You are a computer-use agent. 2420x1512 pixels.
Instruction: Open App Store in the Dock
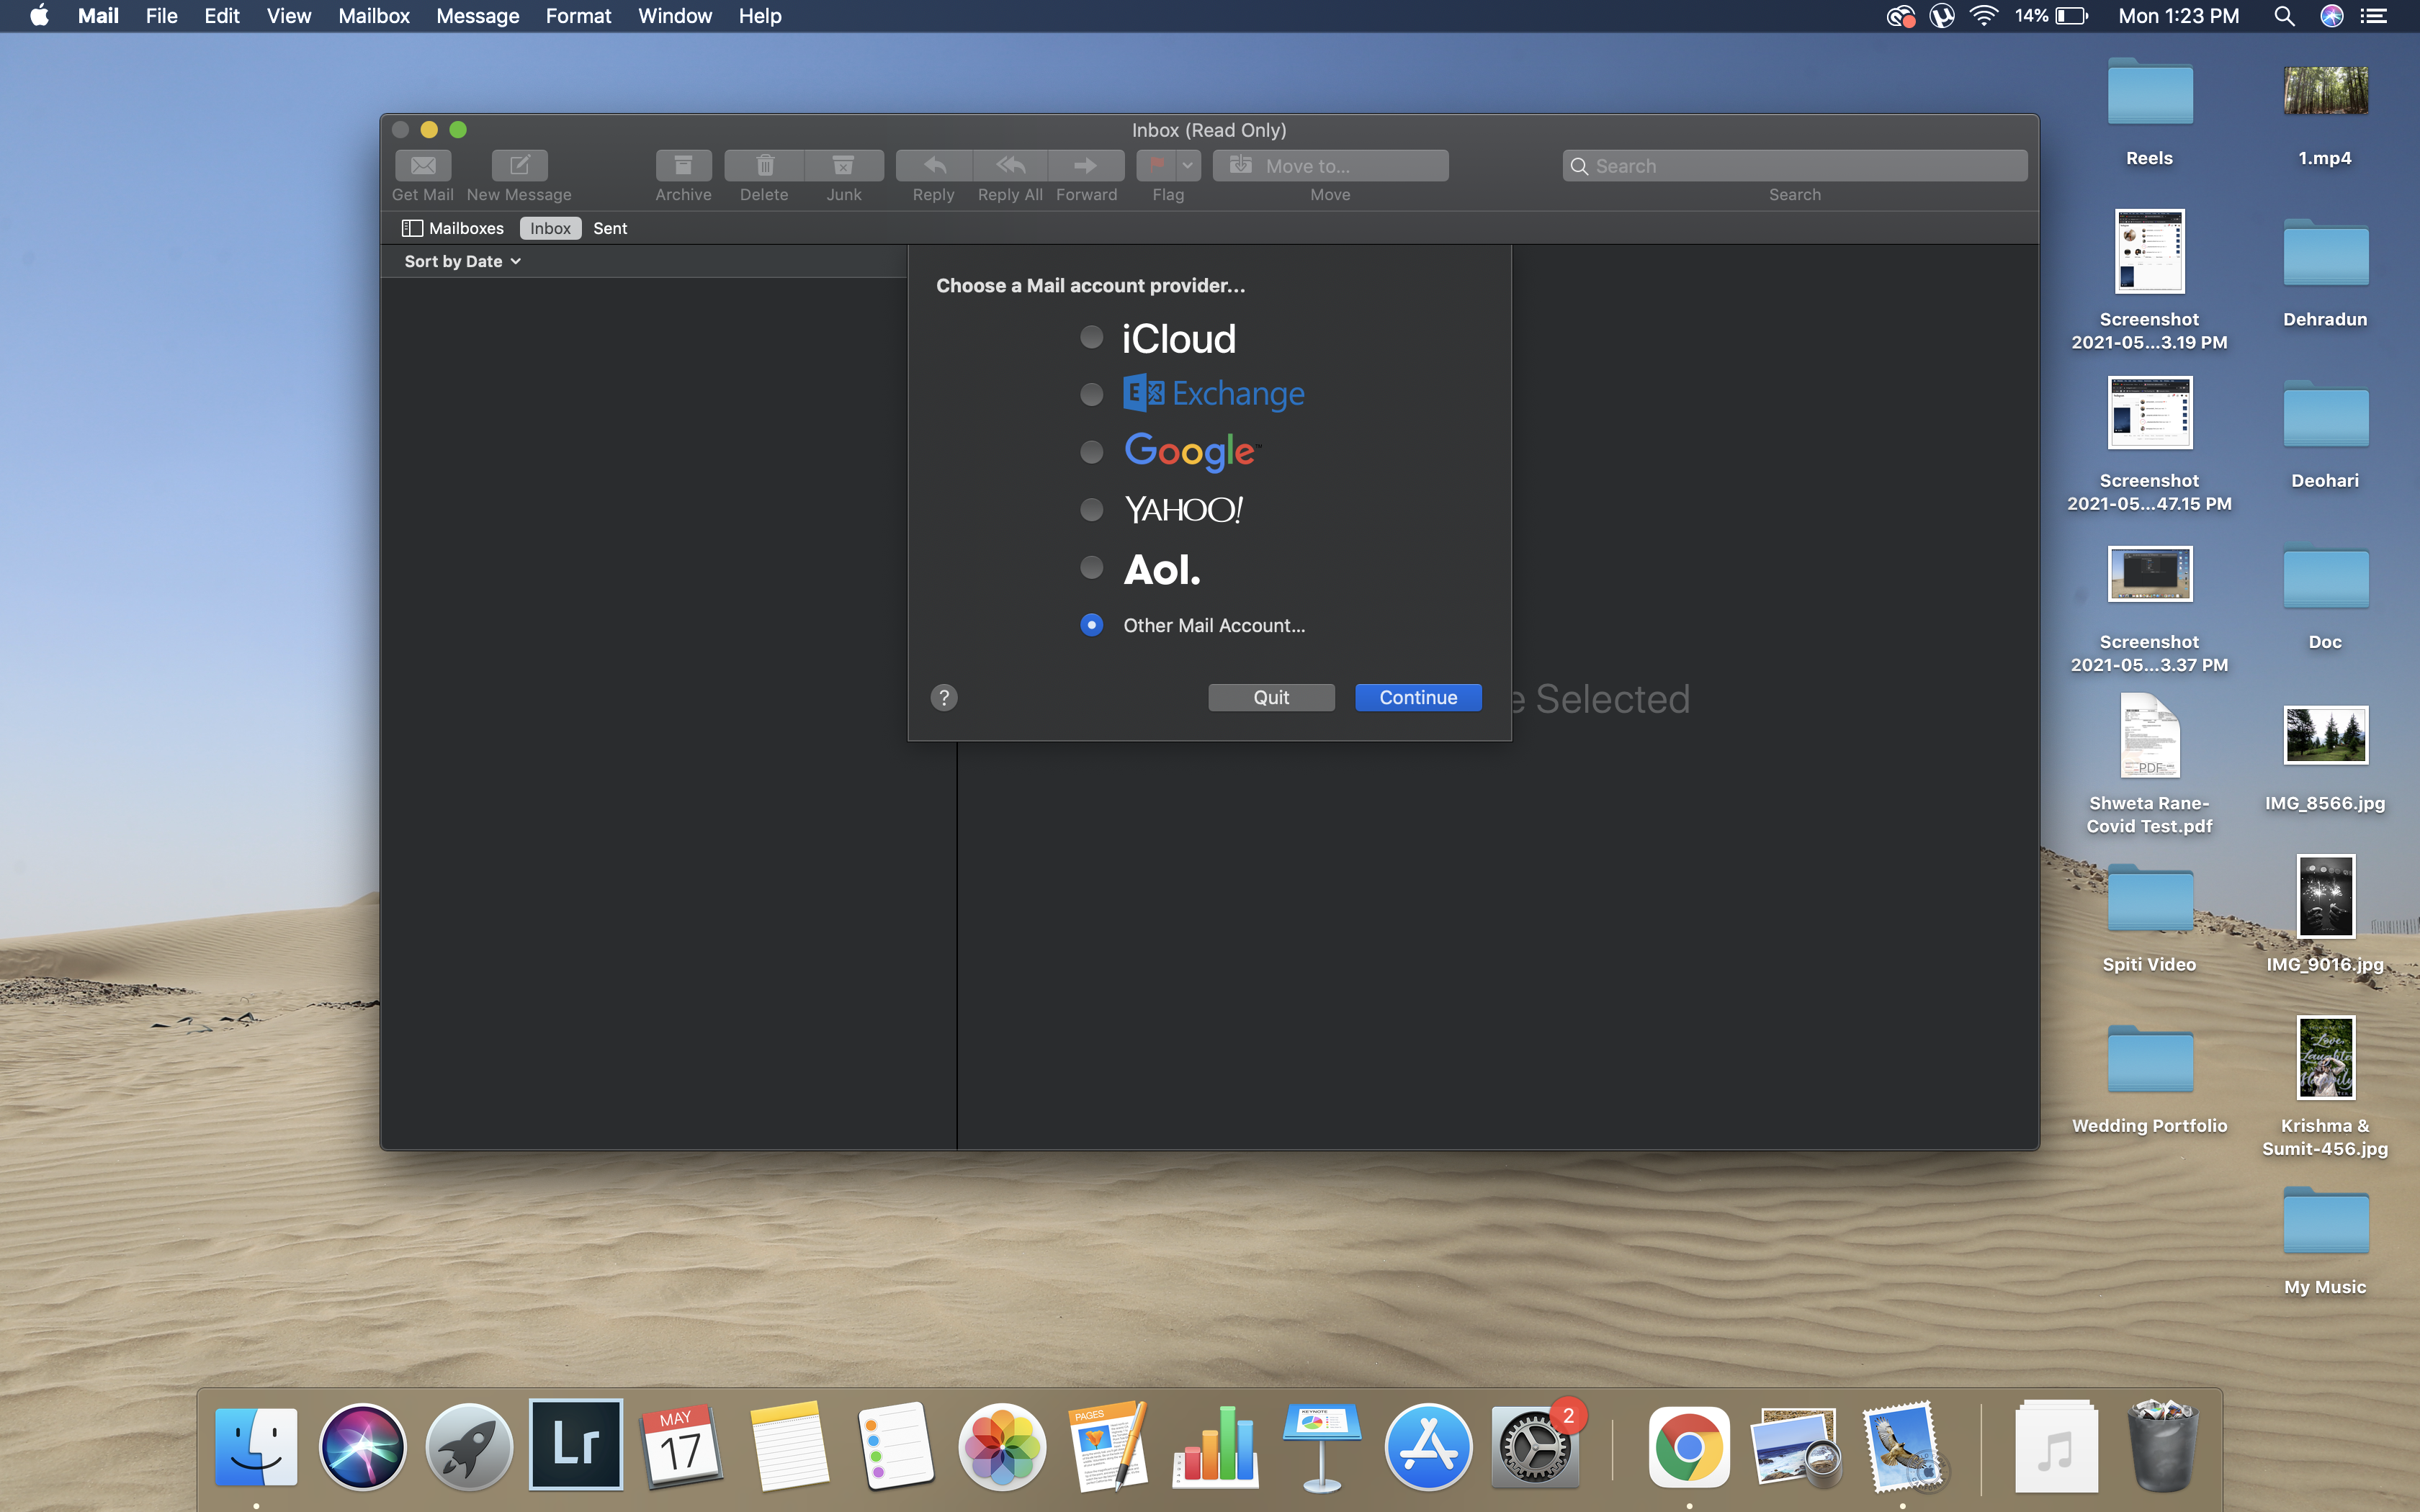[x=1428, y=1446]
